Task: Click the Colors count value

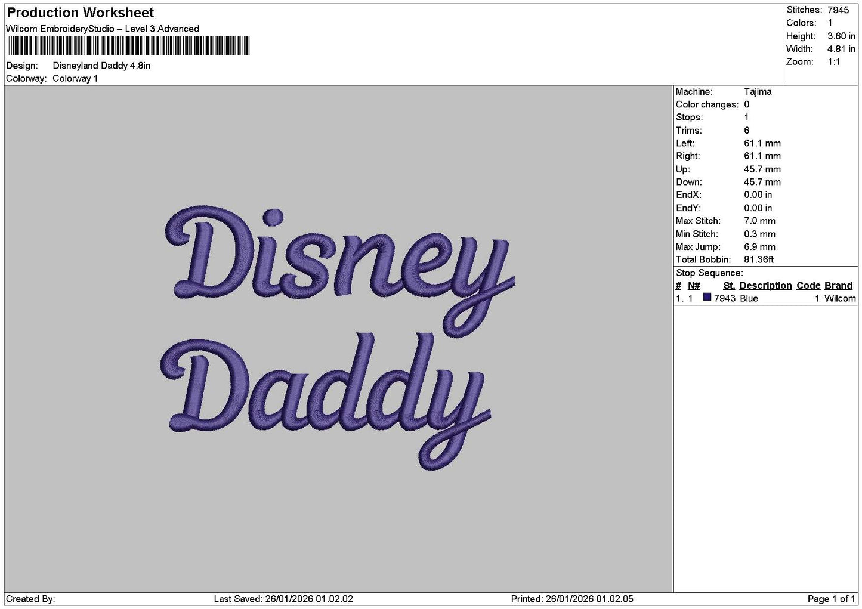Action: (x=830, y=23)
